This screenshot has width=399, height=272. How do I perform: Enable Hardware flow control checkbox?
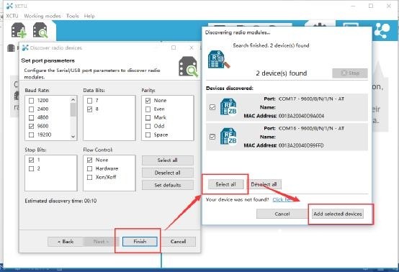pyautogui.click(x=89, y=168)
